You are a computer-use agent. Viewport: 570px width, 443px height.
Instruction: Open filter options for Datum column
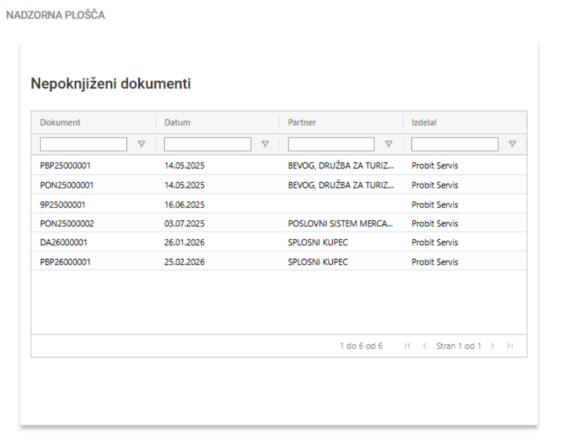265,144
